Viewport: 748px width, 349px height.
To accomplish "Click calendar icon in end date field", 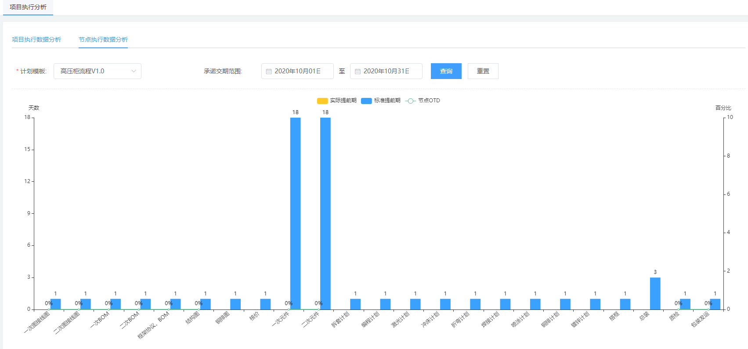I will pos(358,71).
